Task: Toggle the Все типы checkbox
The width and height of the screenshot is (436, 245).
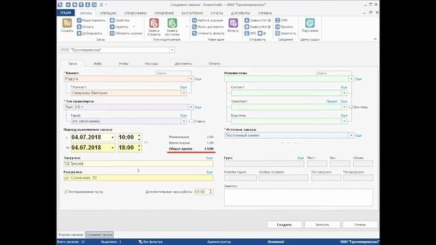Action: click(x=352, y=107)
